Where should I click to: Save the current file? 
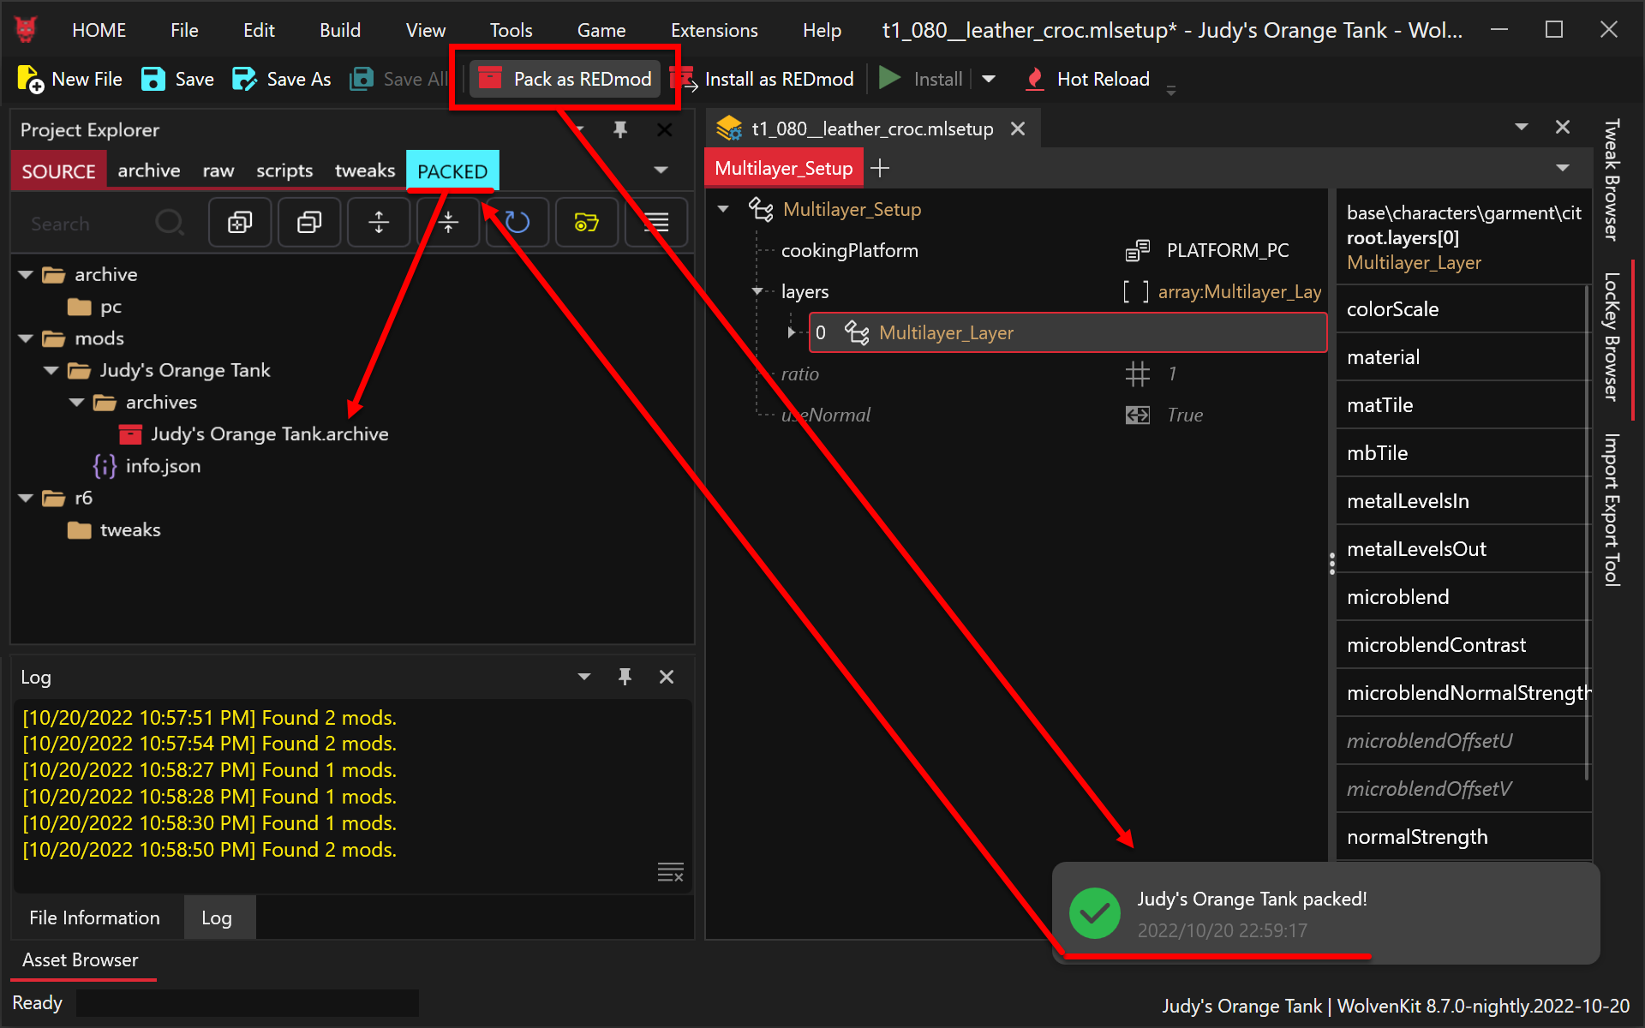pyautogui.click(x=177, y=79)
